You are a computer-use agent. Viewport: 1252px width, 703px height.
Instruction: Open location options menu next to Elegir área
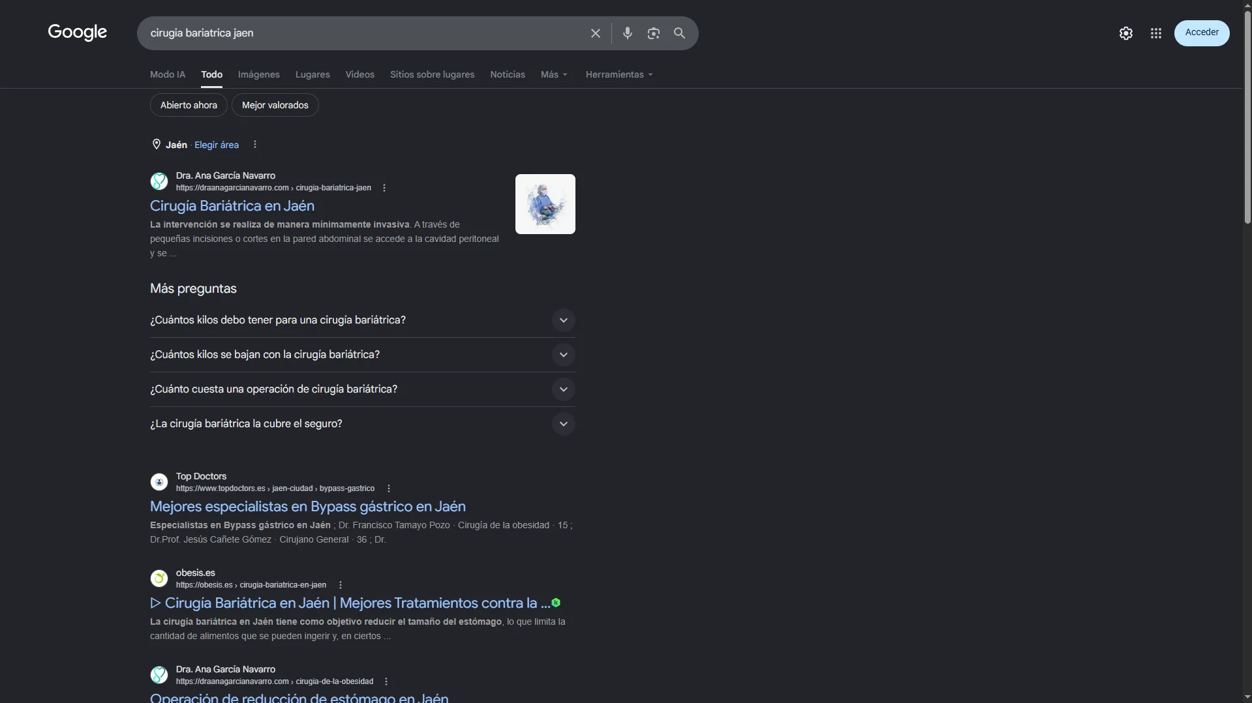[255, 145]
